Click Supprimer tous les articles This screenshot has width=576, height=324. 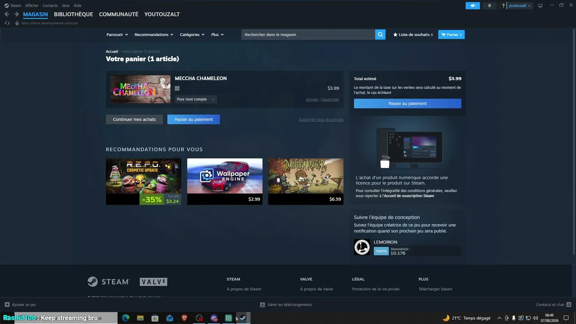tap(321, 120)
